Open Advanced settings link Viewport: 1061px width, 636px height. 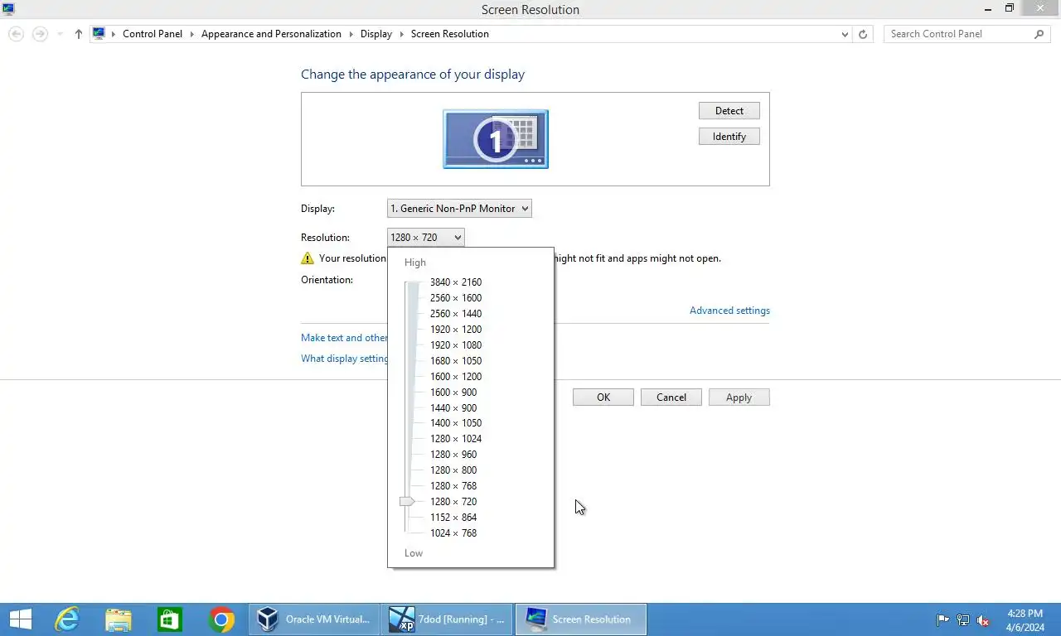pos(729,311)
